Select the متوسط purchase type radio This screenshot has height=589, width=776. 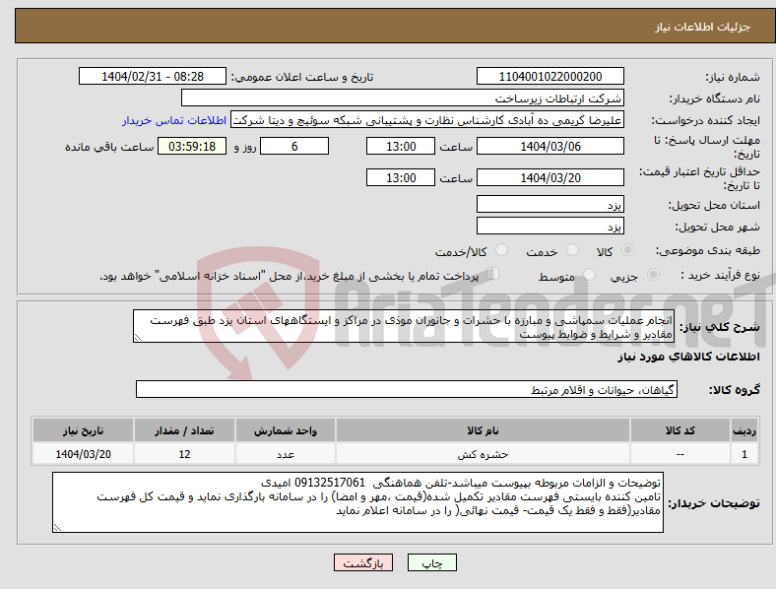[x=589, y=274]
